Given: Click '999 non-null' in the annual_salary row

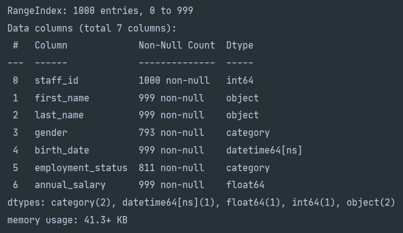Looking at the screenshot, I should click(171, 185).
